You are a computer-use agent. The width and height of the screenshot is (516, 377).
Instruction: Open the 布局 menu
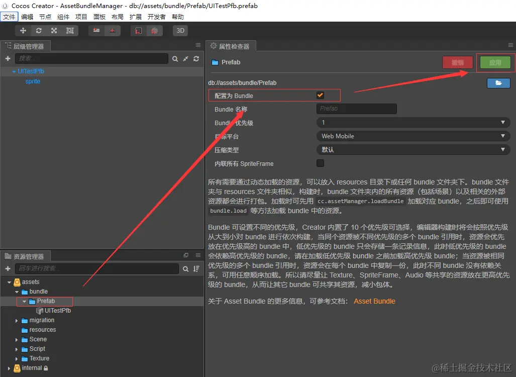coord(118,17)
